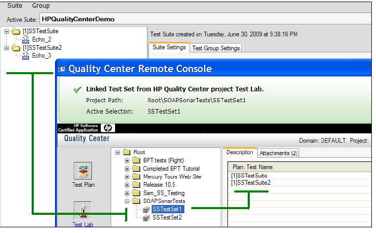The height and width of the screenshot is (233, 376).
Task: Switch to the Test Group Settings tab
Action: [x=216, y=48]
